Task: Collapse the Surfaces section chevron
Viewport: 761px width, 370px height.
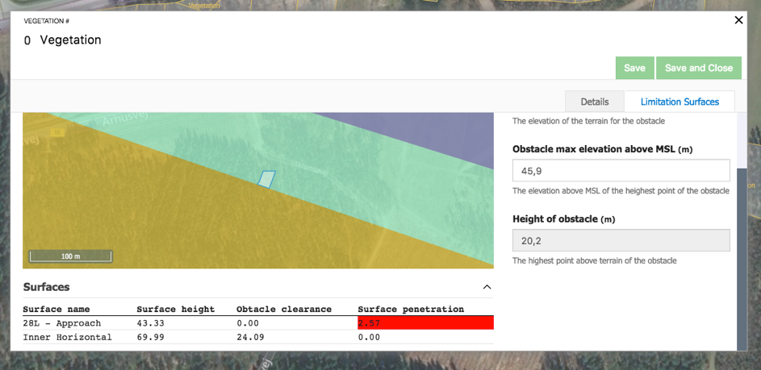Action: click(487, 287)
